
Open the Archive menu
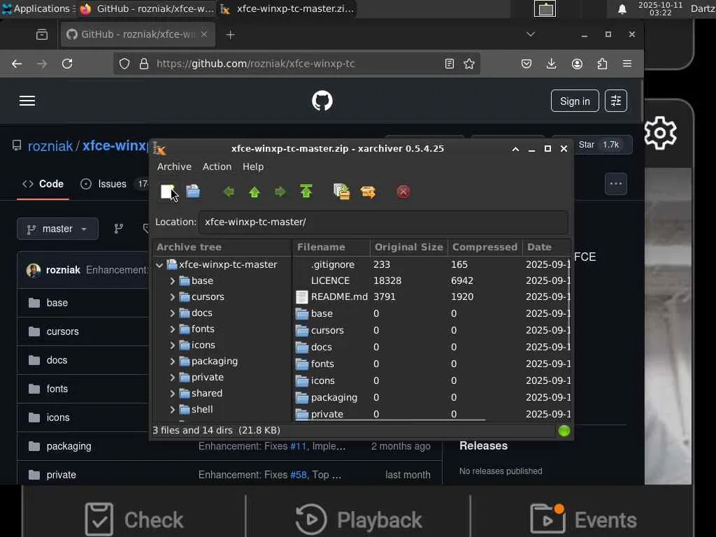pyautogui.click(x=174, y=166)
